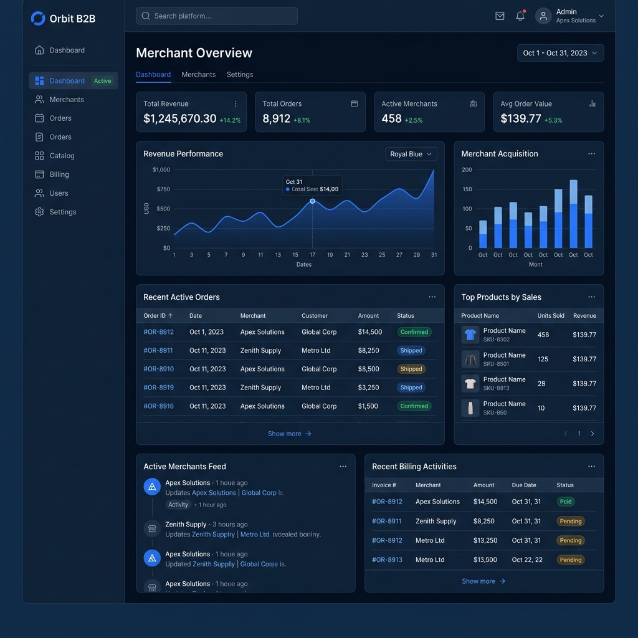Open Settings in the sidebar
Screen dimensions: 638x638
pos(74,212)
